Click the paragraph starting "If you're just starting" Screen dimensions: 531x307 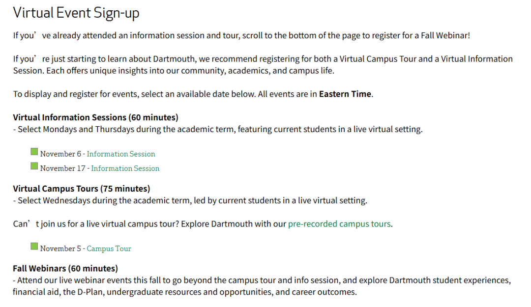click(x=263, y=64)
